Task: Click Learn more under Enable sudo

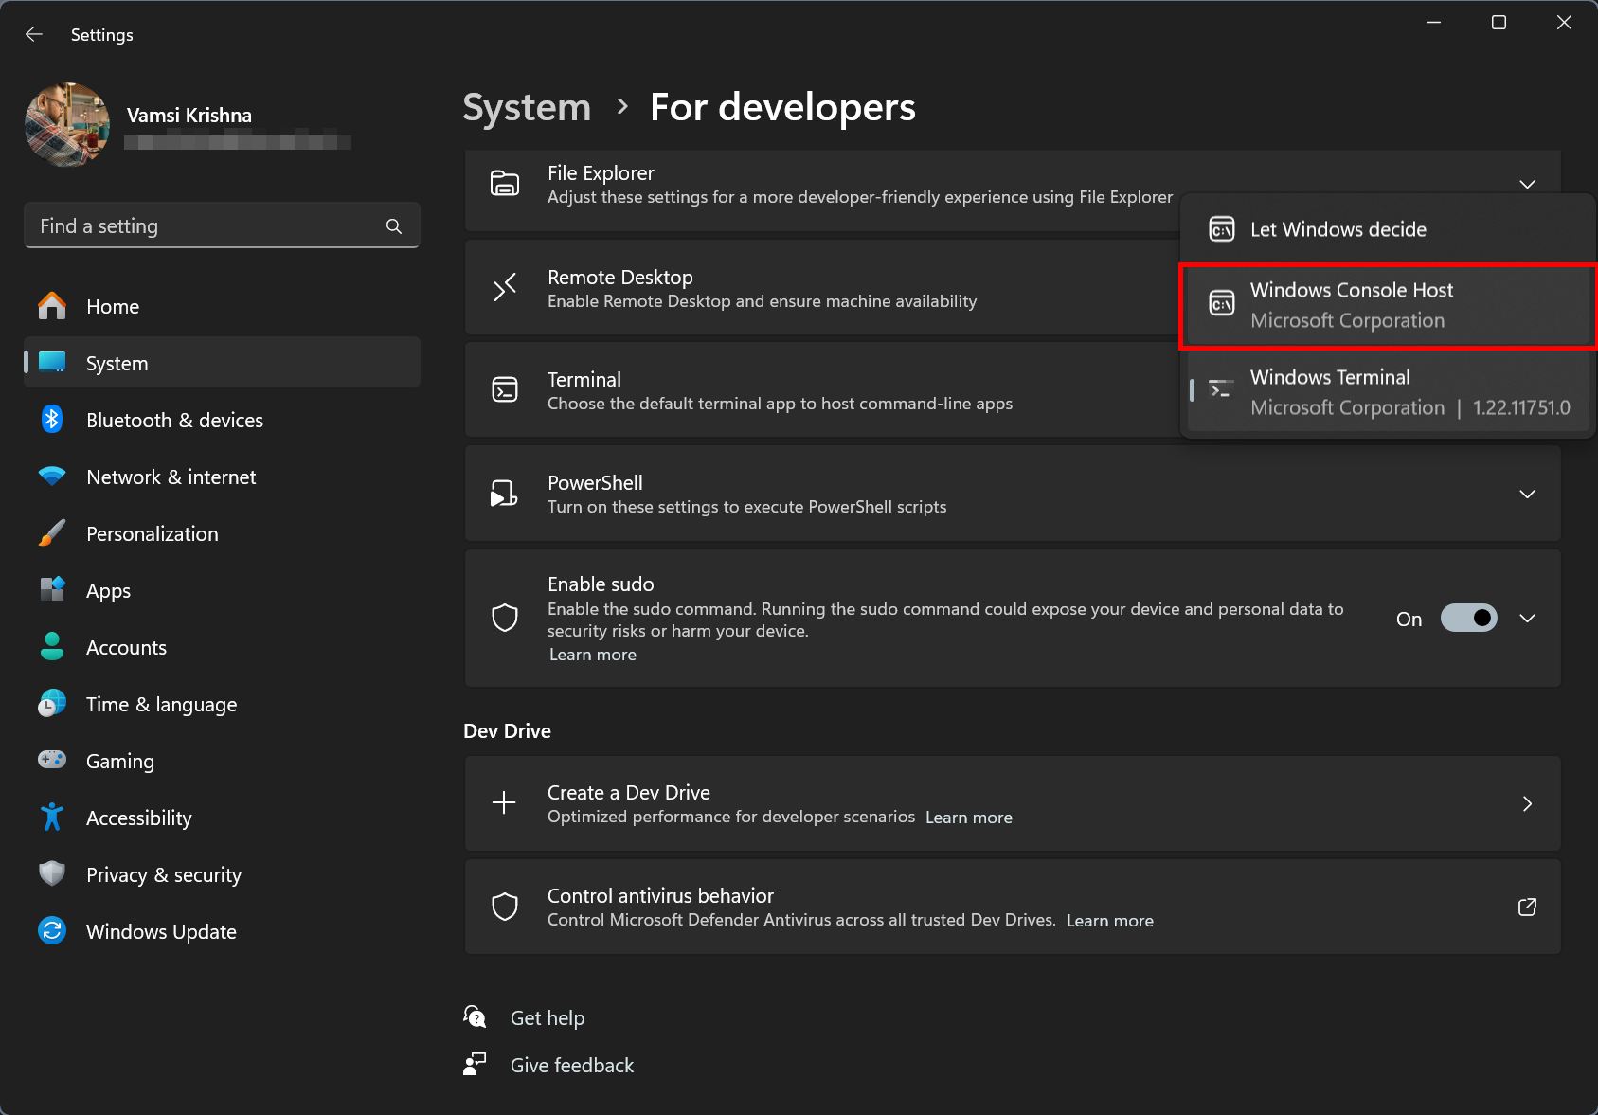Action: pos(593,655)
